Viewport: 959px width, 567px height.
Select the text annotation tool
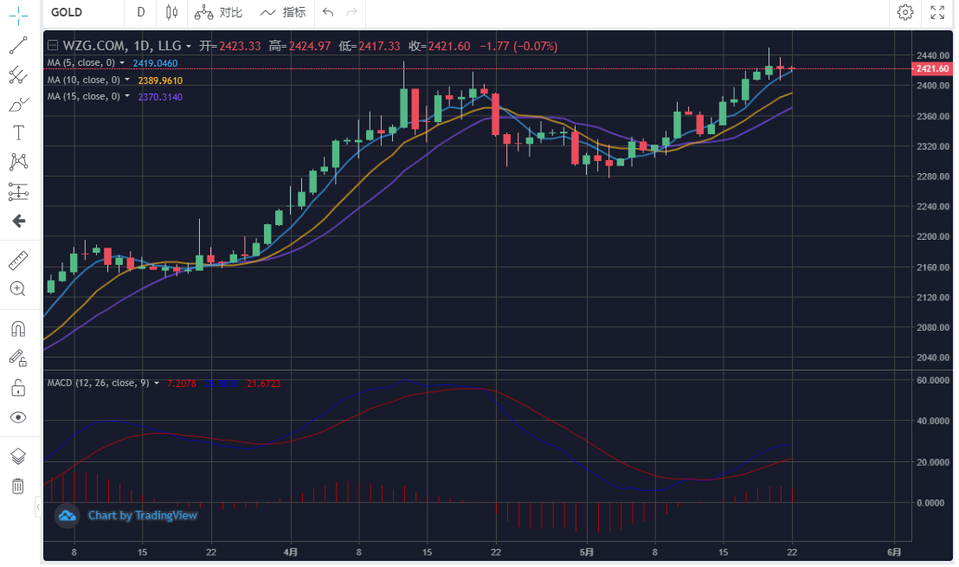pyautogui.click(x=18, y=132)
